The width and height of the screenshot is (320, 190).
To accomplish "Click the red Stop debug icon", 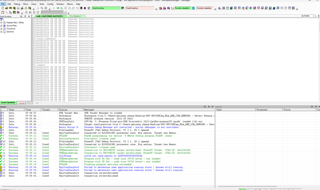I will (81, 8).
